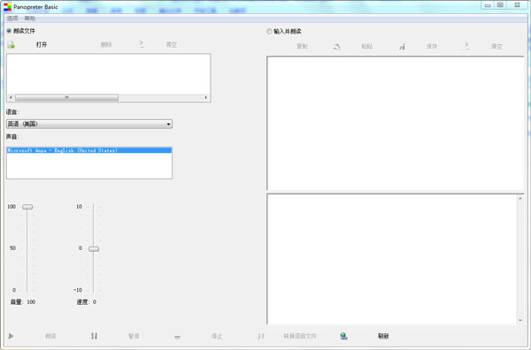Expand the 语言 dropdown showing 英语 (美国)

tap(89, 124)
